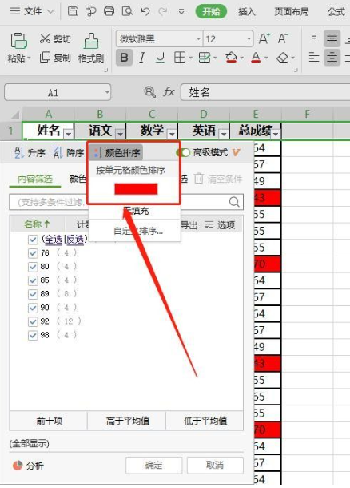Uncheck the checkbox for value 92

click(33, 321)
